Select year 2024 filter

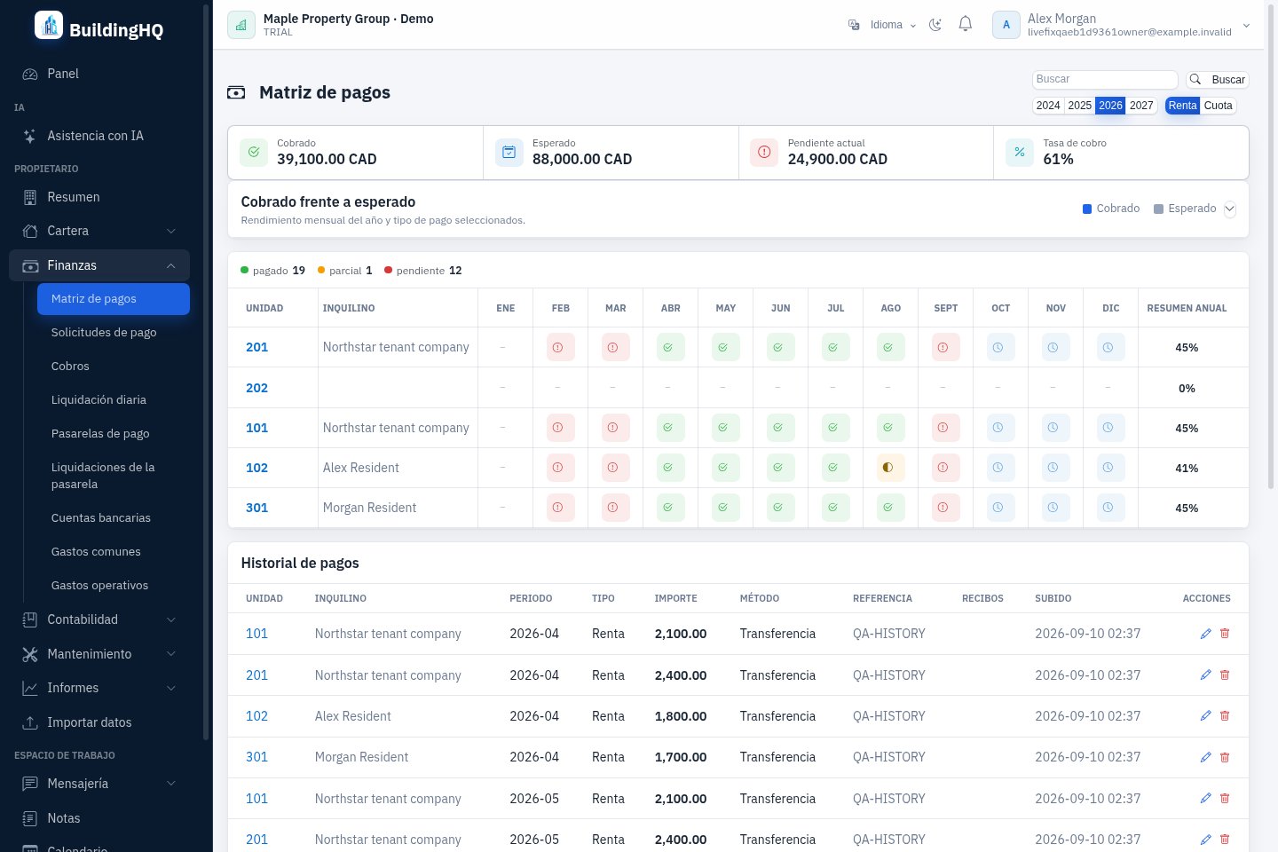tap(1048, 106)
